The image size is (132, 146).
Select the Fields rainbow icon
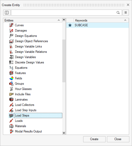pyautogui.click(x=11, y=78)
